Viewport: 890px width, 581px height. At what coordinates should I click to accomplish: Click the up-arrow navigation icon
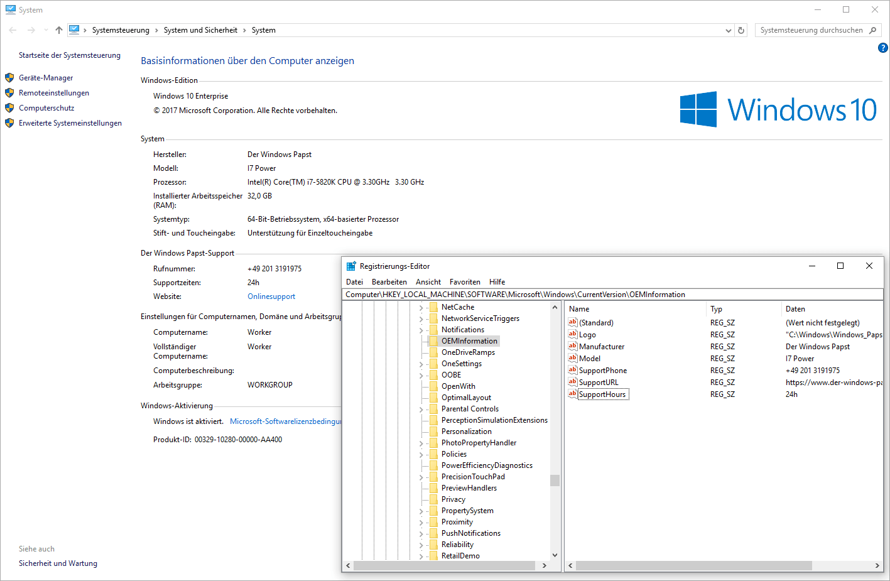click(59, 30)
